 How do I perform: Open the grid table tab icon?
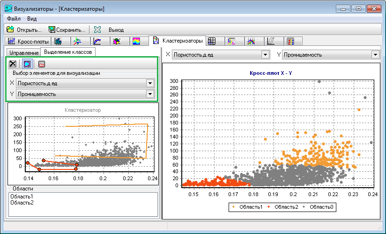(x=212, y=41)
